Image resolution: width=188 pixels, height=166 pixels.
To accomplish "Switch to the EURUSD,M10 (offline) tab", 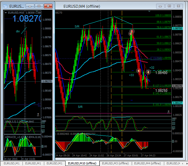I will tap(82, 163).
